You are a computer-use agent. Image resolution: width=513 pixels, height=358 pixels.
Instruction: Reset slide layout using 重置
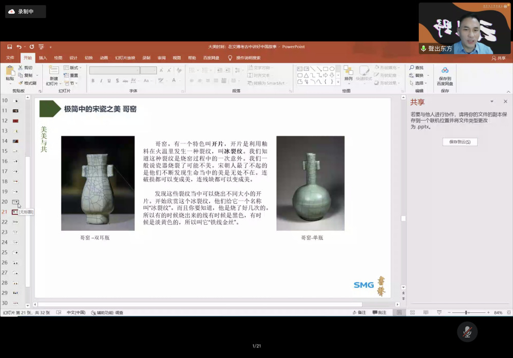[71, 75]
